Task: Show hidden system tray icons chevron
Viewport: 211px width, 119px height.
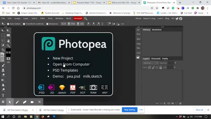Action: tap(177, 117)
